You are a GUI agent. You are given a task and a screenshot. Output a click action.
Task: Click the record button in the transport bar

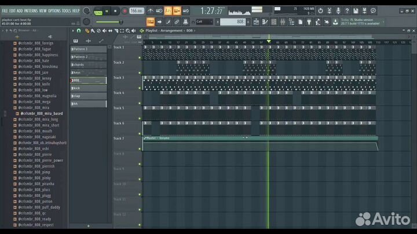click(125, 10)
